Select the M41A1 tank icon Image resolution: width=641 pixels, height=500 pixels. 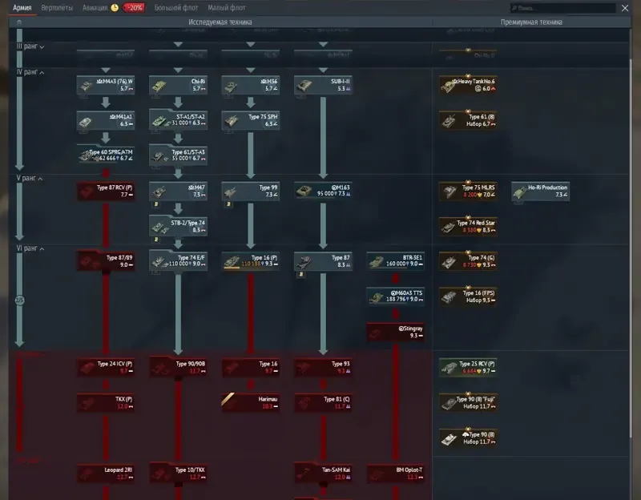85,121
